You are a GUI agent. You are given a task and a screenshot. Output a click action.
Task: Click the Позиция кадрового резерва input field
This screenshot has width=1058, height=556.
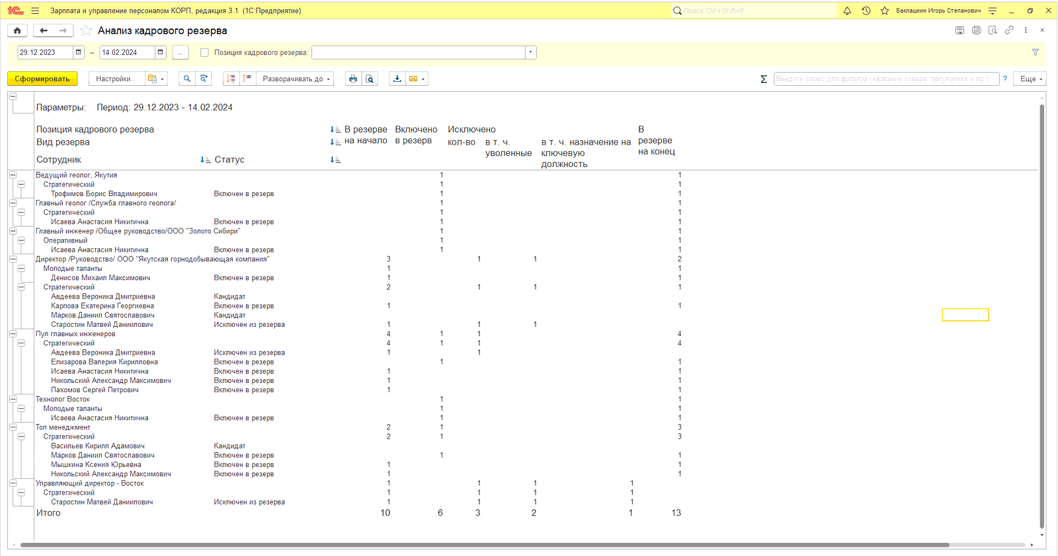coord(419,52)
